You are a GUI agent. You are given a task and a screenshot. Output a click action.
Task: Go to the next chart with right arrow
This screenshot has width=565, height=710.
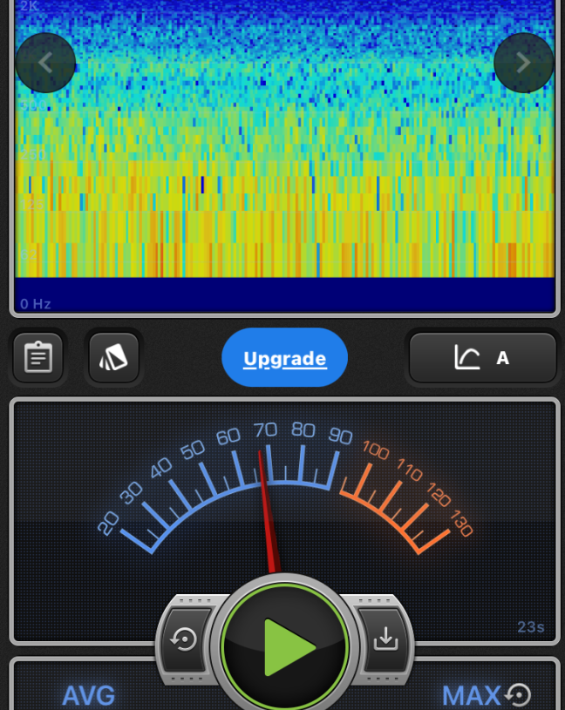[523, 63]
